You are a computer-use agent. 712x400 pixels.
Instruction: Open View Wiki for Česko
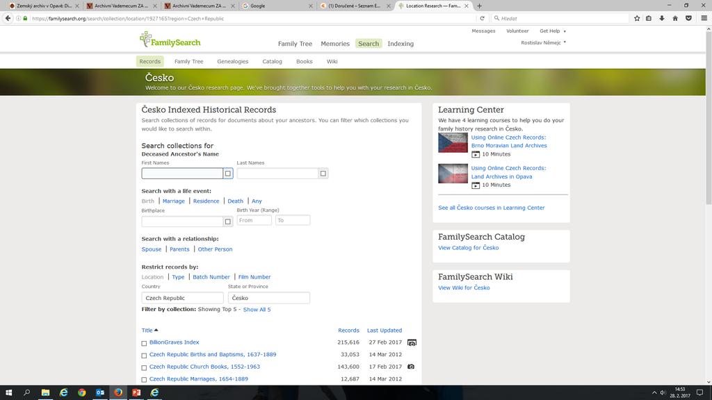point(464,287)
